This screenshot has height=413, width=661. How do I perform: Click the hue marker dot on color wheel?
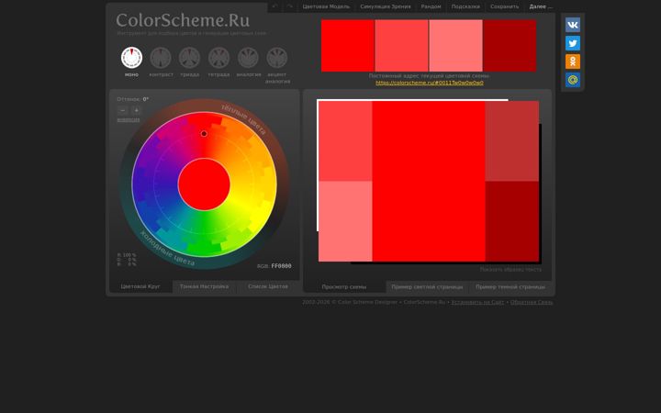pyautogui.click(x=204, y=134)
